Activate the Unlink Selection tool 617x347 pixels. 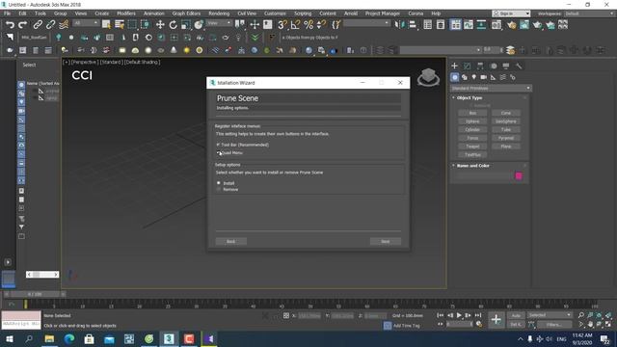[x=50, y=25]
